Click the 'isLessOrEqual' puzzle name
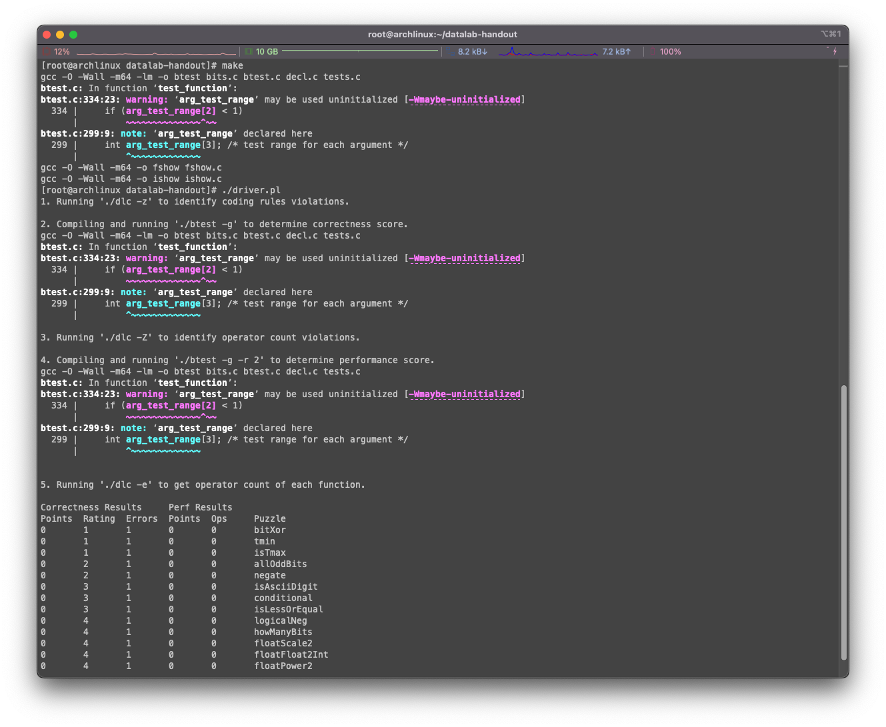Image resolution: width=886 pixels, height=727 pixels. click(x=289, y=609)
